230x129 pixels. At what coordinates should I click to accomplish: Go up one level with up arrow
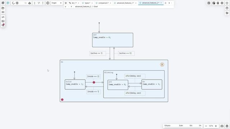pos(71,6)
